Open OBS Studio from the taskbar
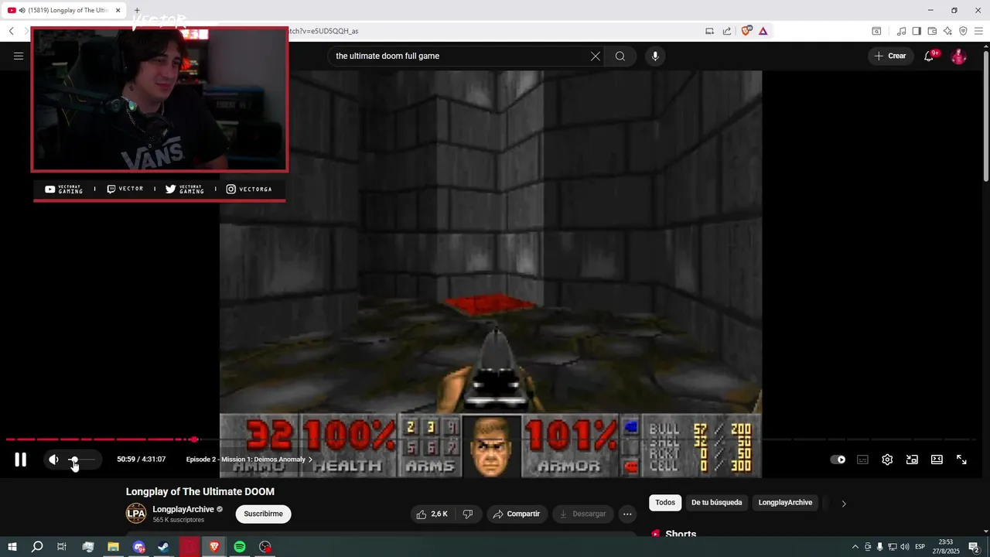Viewport: 990px width, 557px height. pos(265,547)
